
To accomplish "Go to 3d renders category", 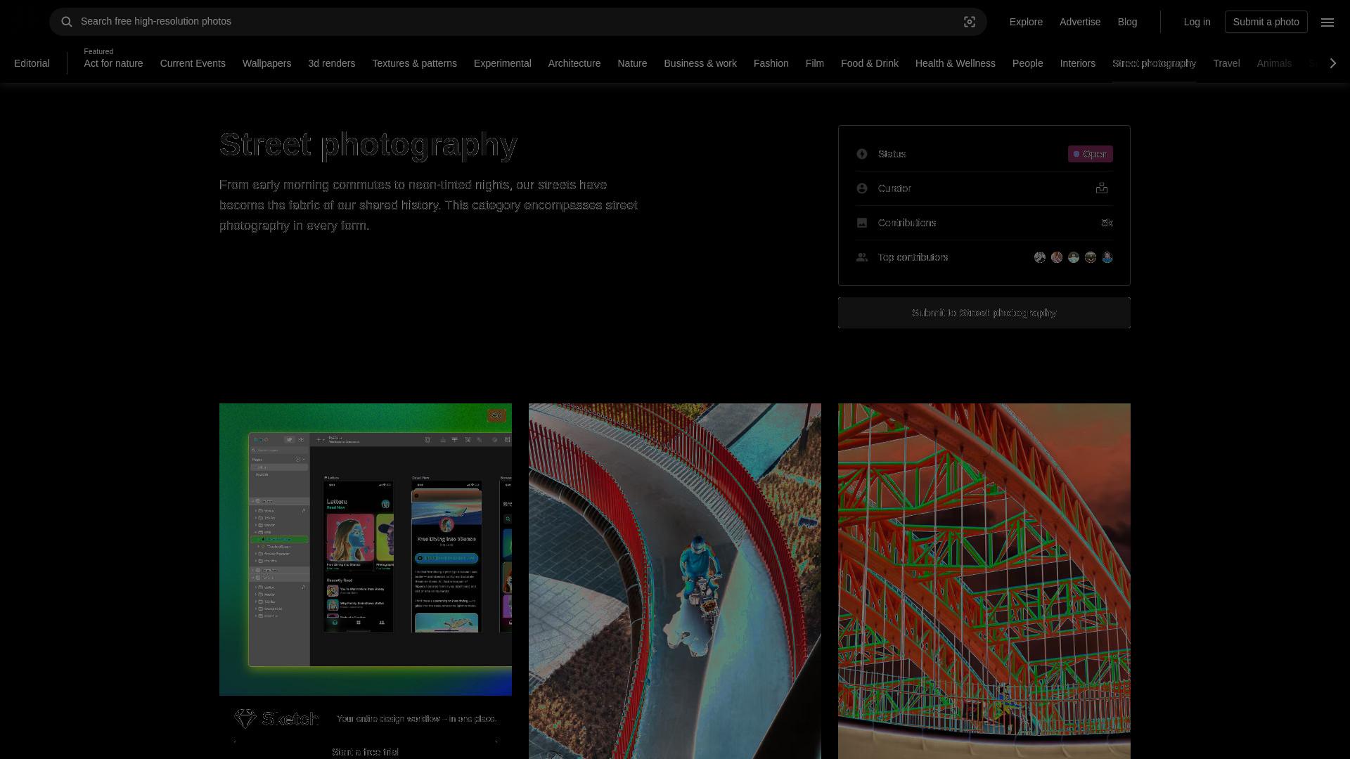I will coord(331,63).
